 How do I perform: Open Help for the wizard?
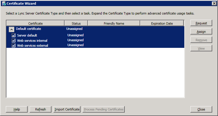(x=17, y=109)
